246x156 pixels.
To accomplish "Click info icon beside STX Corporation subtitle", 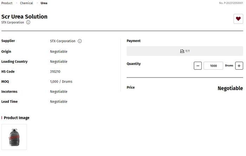I will click(28, 22).
